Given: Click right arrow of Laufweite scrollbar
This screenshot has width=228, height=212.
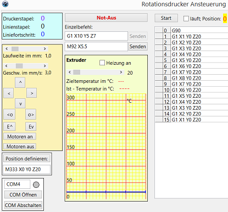Looking at the screenshot, I should [x=45, y=49].
